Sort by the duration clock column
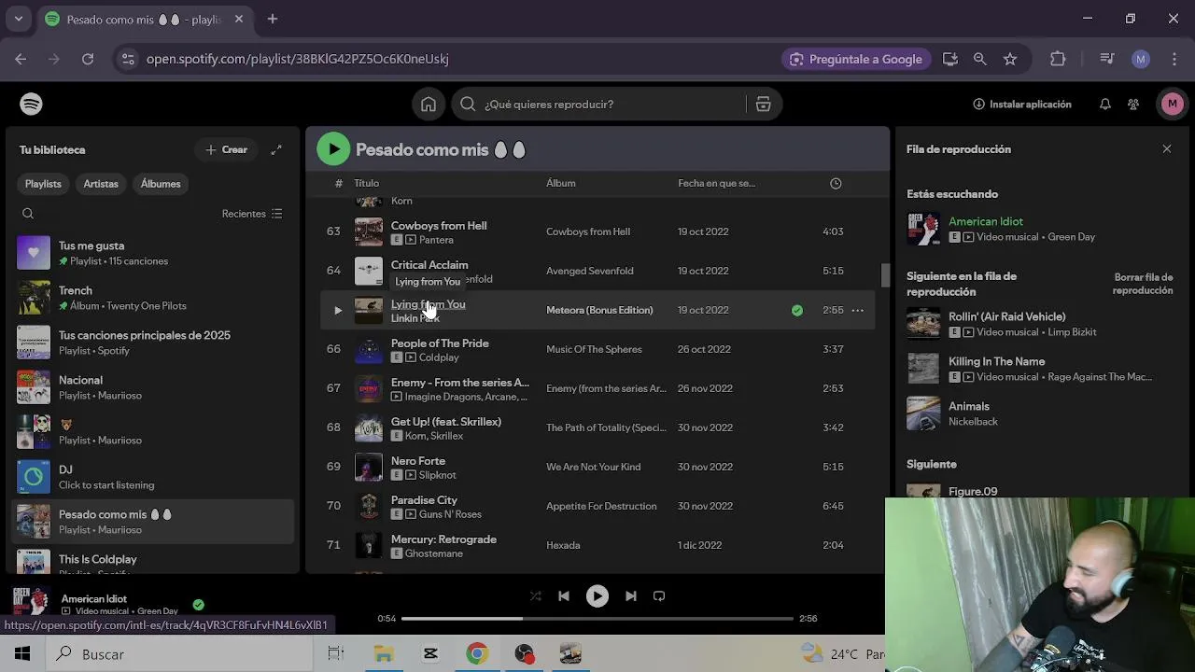The image size is (1195, 672). pos(836,183)
